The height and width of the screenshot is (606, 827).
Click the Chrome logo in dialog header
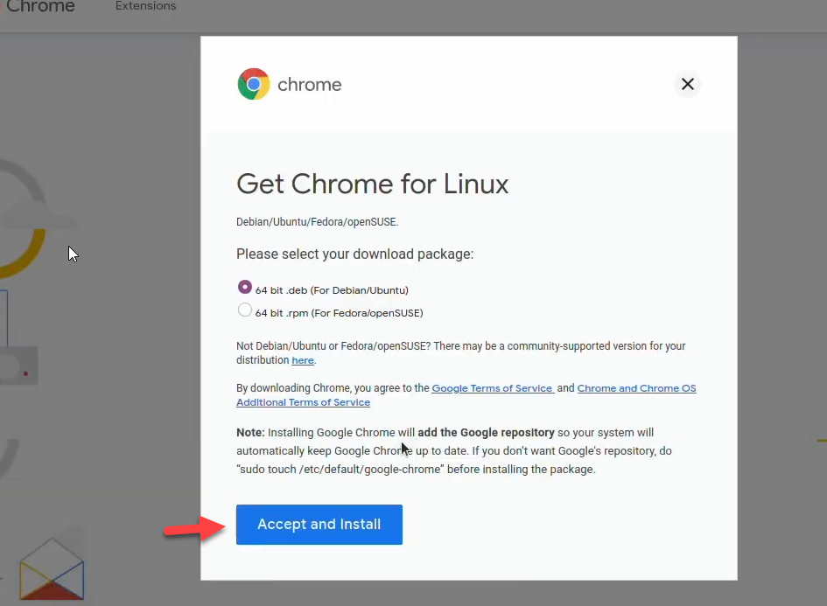tap(254, 85)
